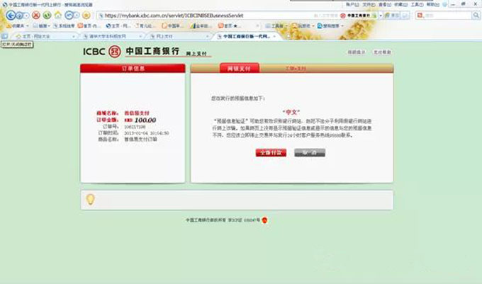Screen dimensions: 482x284
Task: Open dropdown beside the blue undo arrow
Action: tap(77, 16)
